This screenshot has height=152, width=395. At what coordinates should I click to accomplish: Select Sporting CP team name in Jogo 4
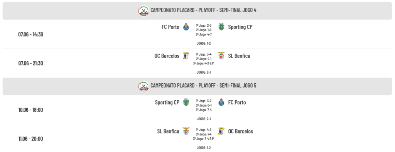pyautogui.click(x=240, y=27)
